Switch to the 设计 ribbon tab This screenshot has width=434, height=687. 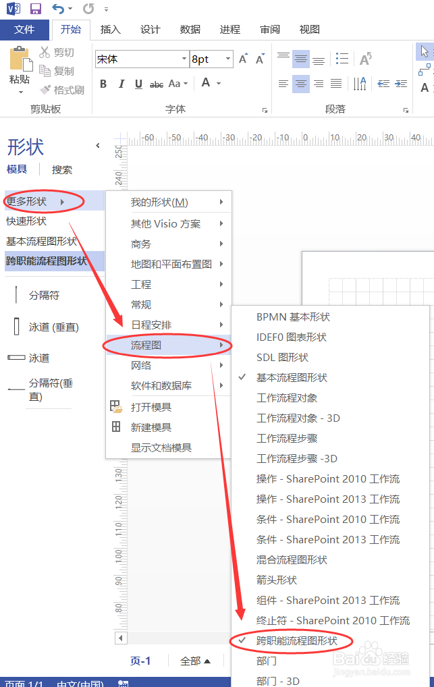[151, 29]
